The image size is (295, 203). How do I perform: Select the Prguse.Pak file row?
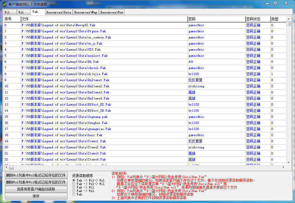point(145,31)
